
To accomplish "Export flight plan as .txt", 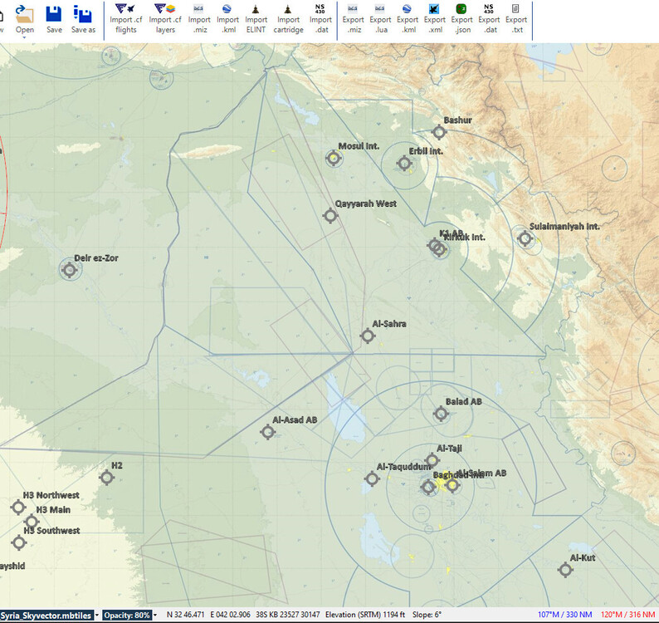I will tap(515, 19).
